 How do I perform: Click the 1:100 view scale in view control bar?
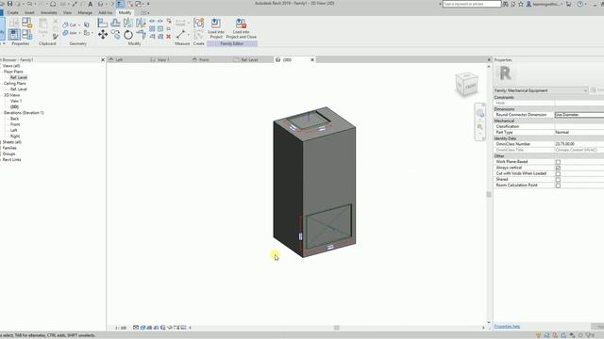(121, 328)
